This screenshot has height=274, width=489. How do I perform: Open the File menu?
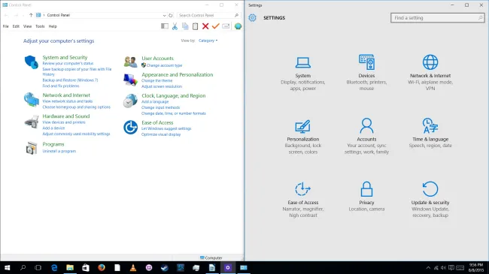[5, 26]
